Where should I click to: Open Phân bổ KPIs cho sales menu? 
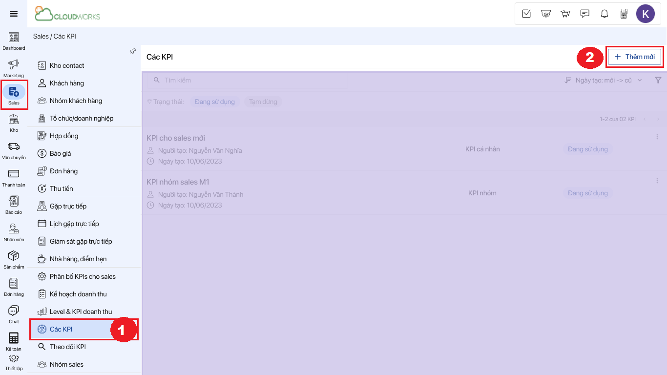coord(83,276)
